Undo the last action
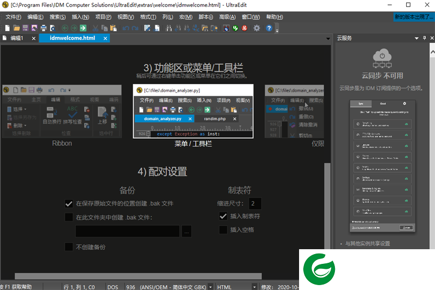Viewport: 435px width, 290px height. 126,28
